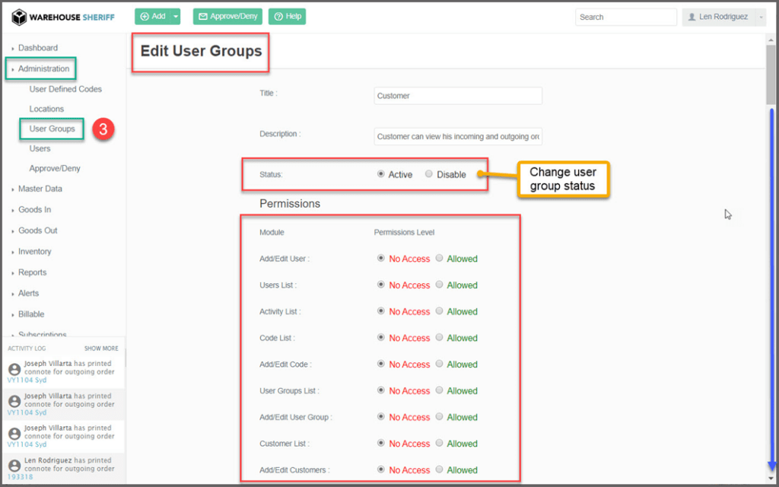779x487 pixels.
Task: Click Show More in the activity log
Action: [100, 349]
